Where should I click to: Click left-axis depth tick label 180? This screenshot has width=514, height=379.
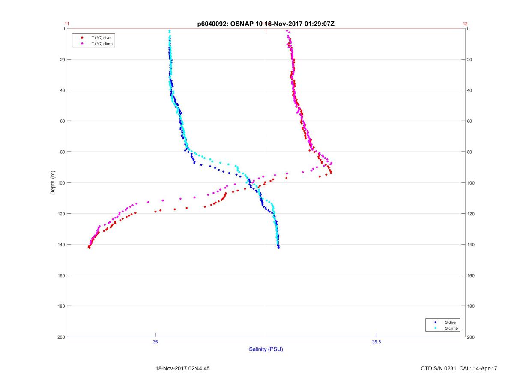click(x=61, y=306)
